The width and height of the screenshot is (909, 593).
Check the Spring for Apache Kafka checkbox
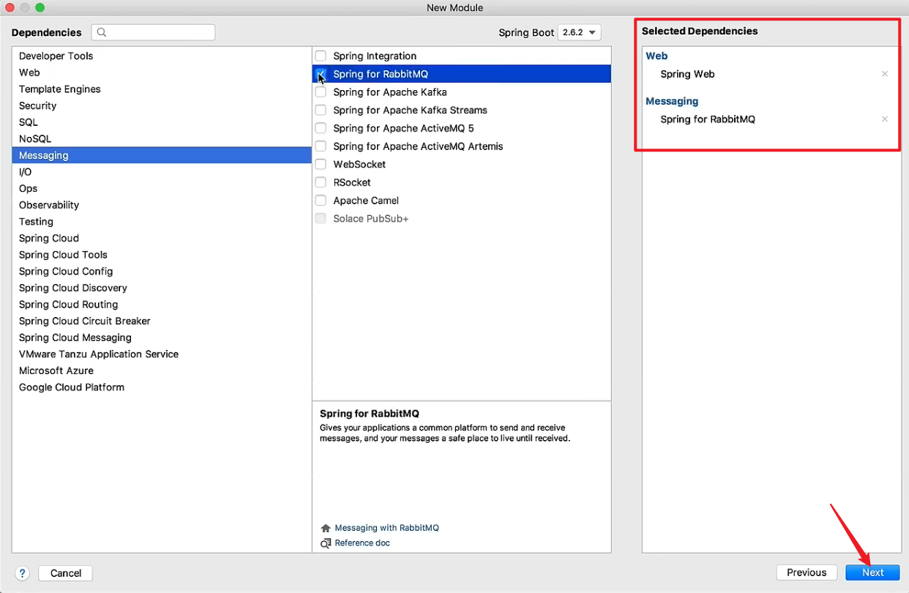(x=321, y=92)
